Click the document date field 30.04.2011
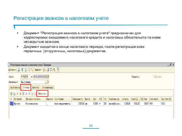The width and height of the screenshot is (182, 136). coord(40,77)
